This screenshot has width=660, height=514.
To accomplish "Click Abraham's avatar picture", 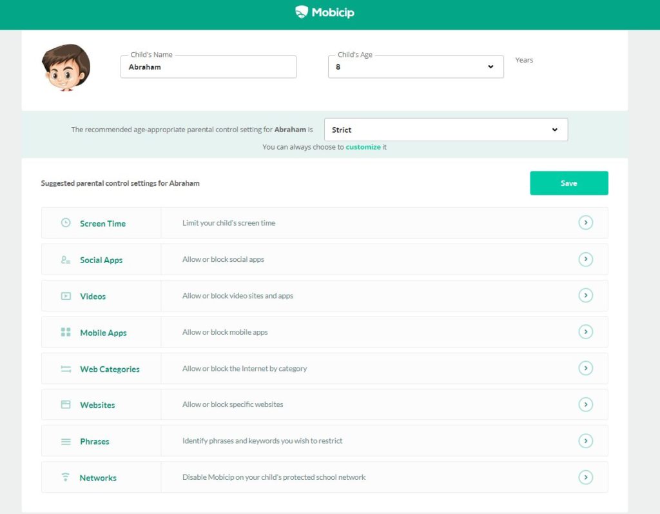I will coord(66,66).
